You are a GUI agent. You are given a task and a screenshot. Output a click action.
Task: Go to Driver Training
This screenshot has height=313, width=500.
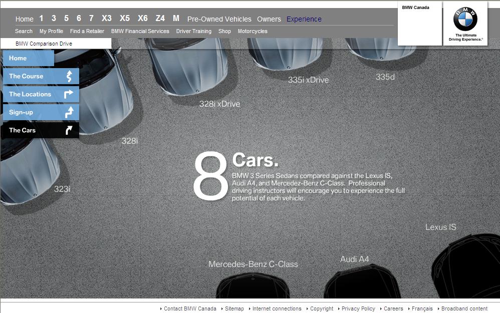tap(193, 31)
